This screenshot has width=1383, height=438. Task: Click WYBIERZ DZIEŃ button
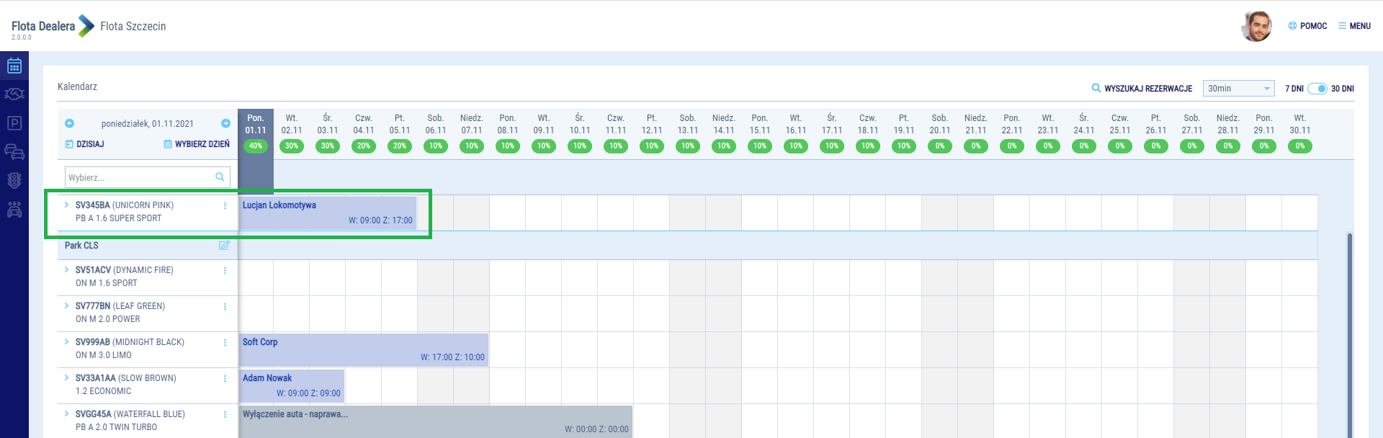(197, 144)
